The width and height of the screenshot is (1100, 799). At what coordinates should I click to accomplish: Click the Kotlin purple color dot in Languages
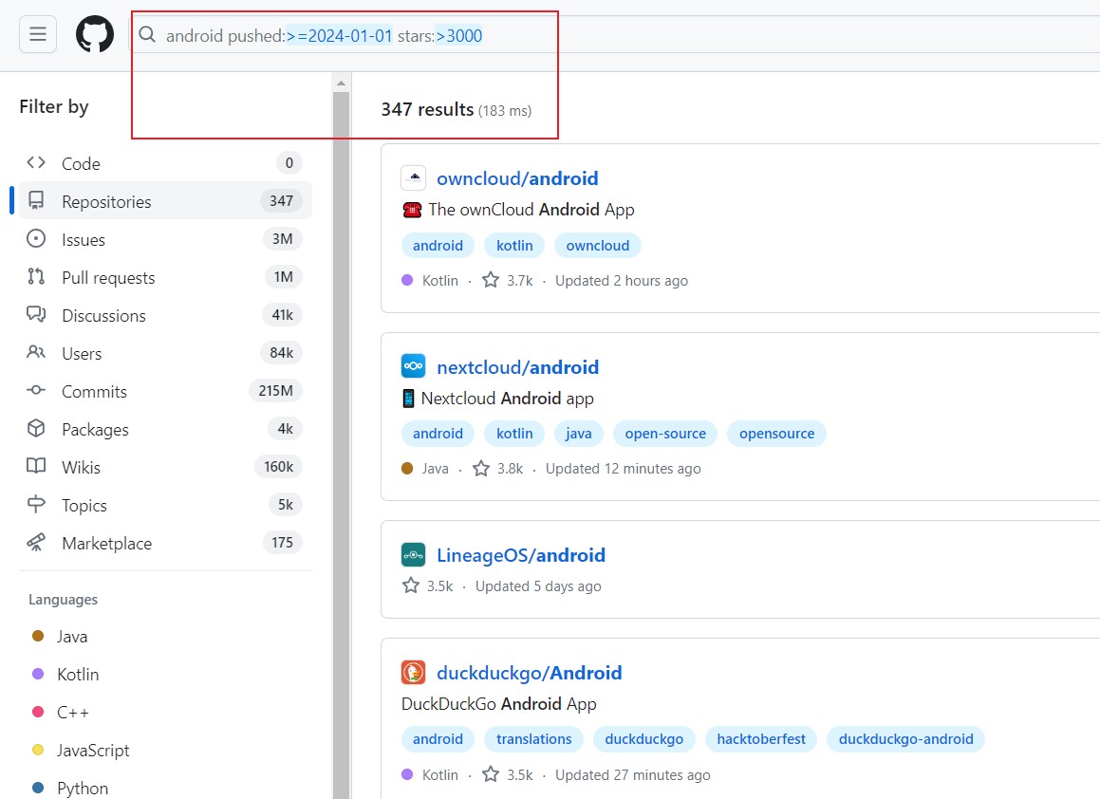click(39, 674)
